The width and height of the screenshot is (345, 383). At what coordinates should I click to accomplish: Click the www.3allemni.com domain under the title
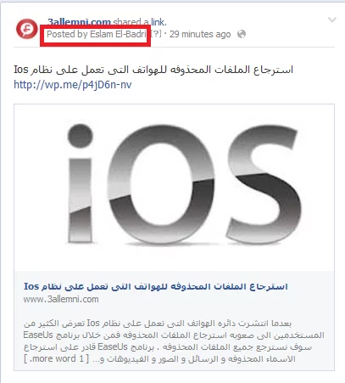pos(61,299)
